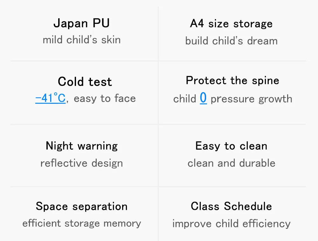Click the easy to face text

105,99
